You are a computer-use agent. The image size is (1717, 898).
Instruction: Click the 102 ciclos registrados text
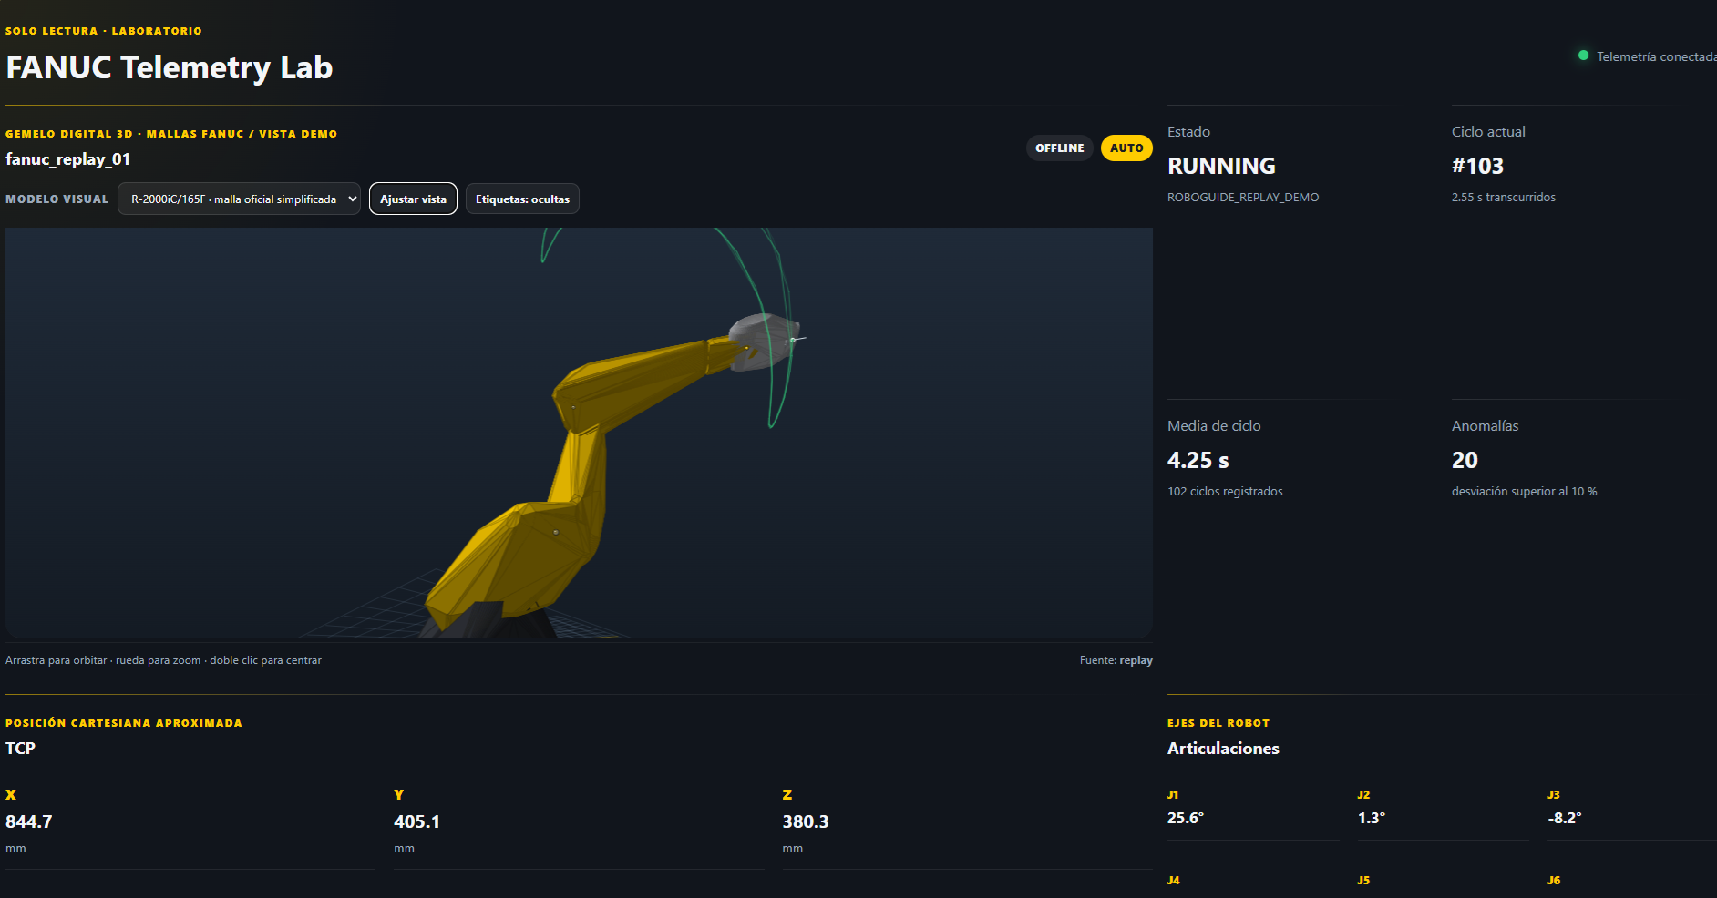pos(1225,491)
